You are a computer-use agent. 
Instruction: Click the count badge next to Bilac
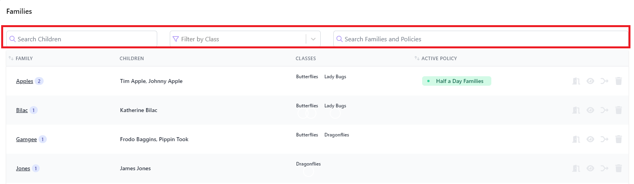34,110
